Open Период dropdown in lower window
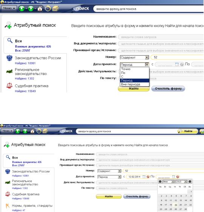The height and width of the screenshot is (212, 204). pos(109,177)
